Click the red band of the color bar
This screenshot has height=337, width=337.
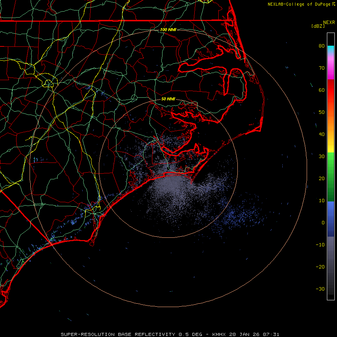(x=331, y=90)
